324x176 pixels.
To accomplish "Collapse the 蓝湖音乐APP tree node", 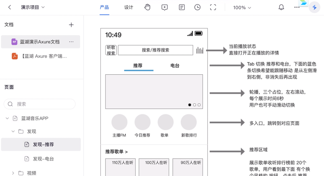I will [x=7, y=118].
